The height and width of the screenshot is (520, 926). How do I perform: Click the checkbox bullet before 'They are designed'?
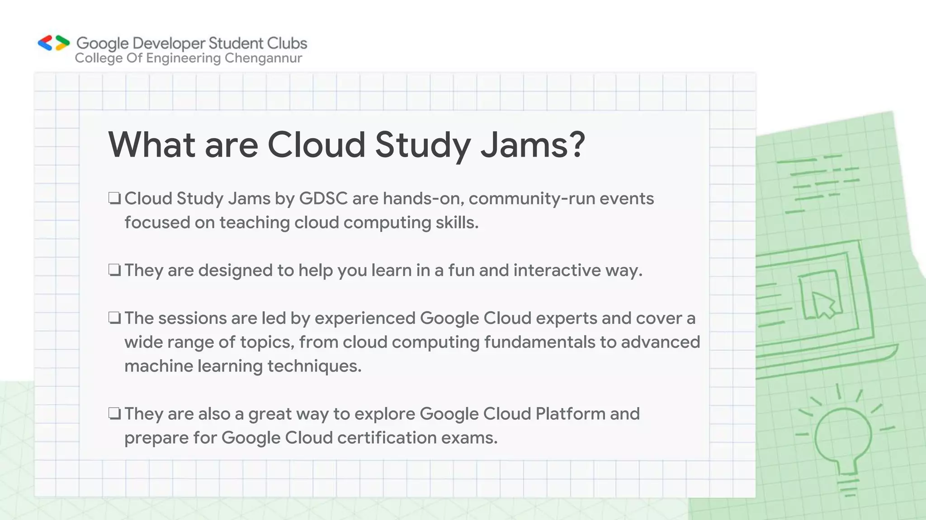tap(114, 270)
